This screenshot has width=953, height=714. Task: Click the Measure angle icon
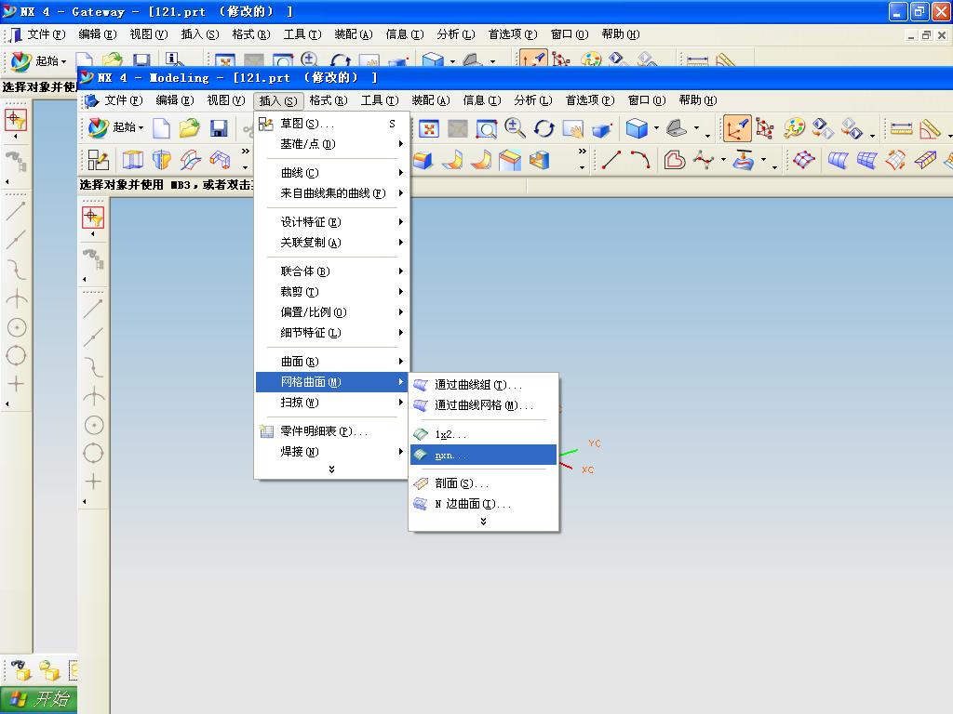pyautogui.click(x=930, y=128)
